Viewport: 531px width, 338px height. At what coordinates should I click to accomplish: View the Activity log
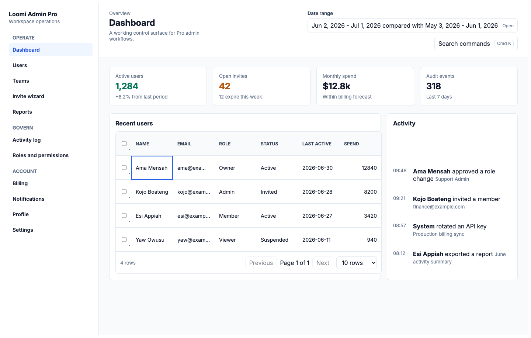(x=51, y=140)
